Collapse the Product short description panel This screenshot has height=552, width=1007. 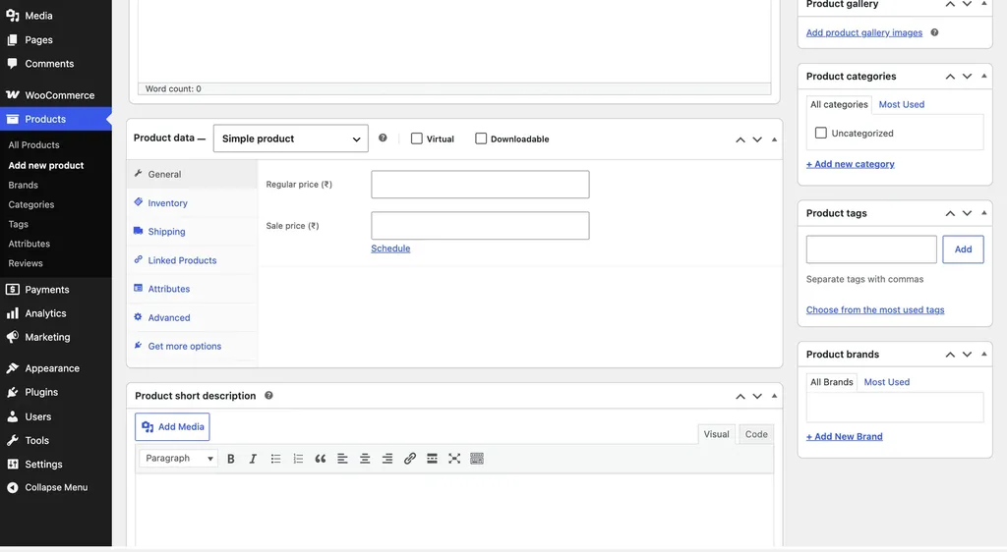tap(774, 396)
